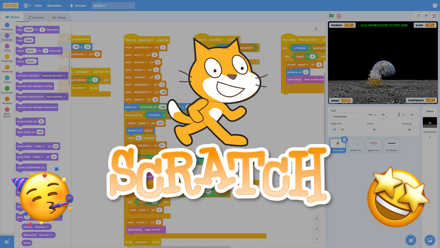Open the Tutorien link
The width and height of the screenshot is (440, 248).
[78, 6]
